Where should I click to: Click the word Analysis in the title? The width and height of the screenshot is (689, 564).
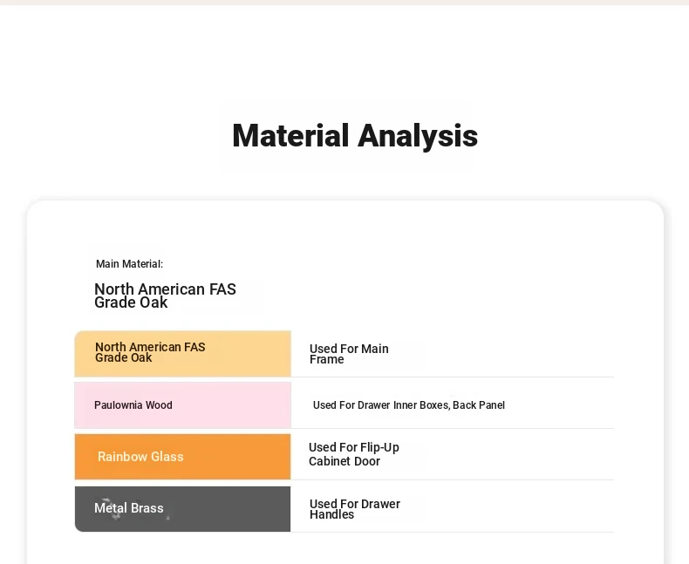click(418, 136)
